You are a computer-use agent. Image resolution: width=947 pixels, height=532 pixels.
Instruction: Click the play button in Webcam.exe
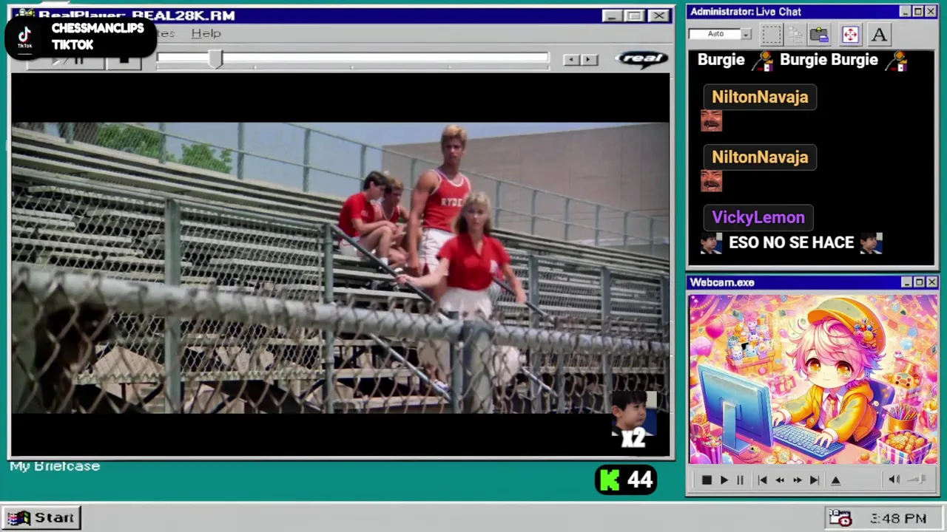coord(724,480)
